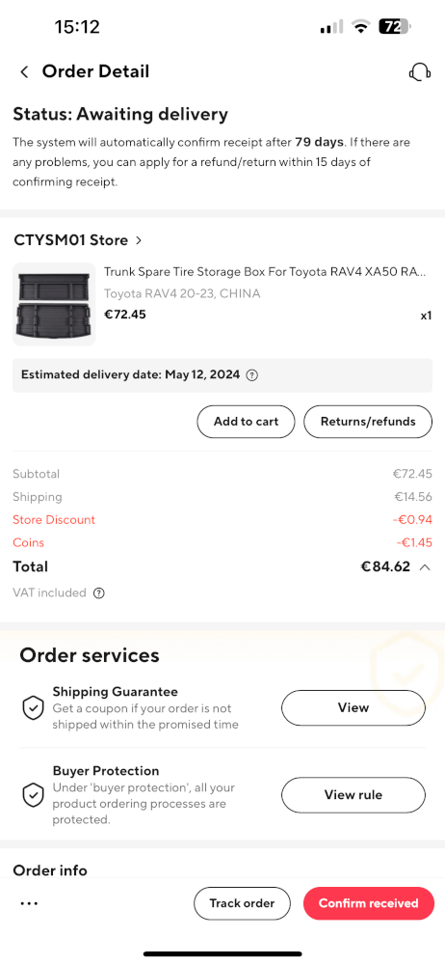This screenshot has height=965, width=445.
Task: Click the Add to cart button
Action: click(x=246, y=422)
